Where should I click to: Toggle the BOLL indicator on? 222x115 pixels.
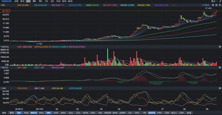(x=174, y=113)
